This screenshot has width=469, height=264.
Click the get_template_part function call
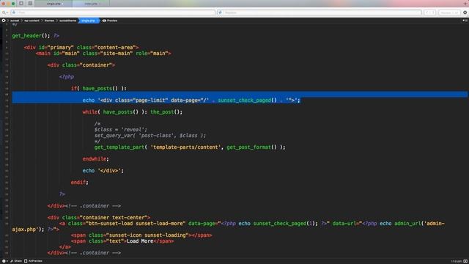[190, 147]
